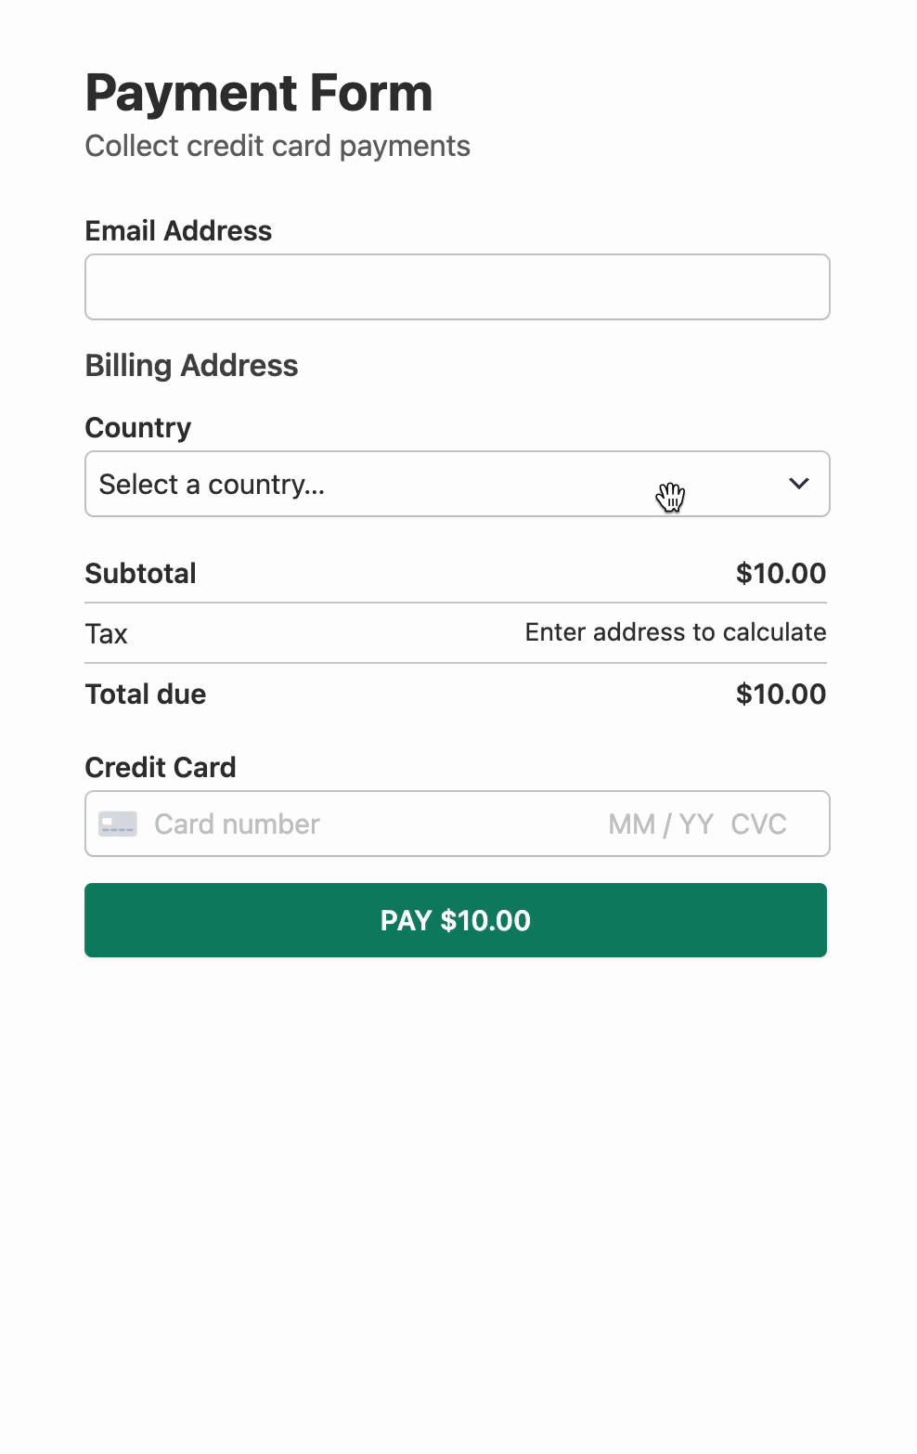Click the Collect credit card payments subtitle
The height and width of the screenshot is (1454, 917).
click(x=278, y=146)
